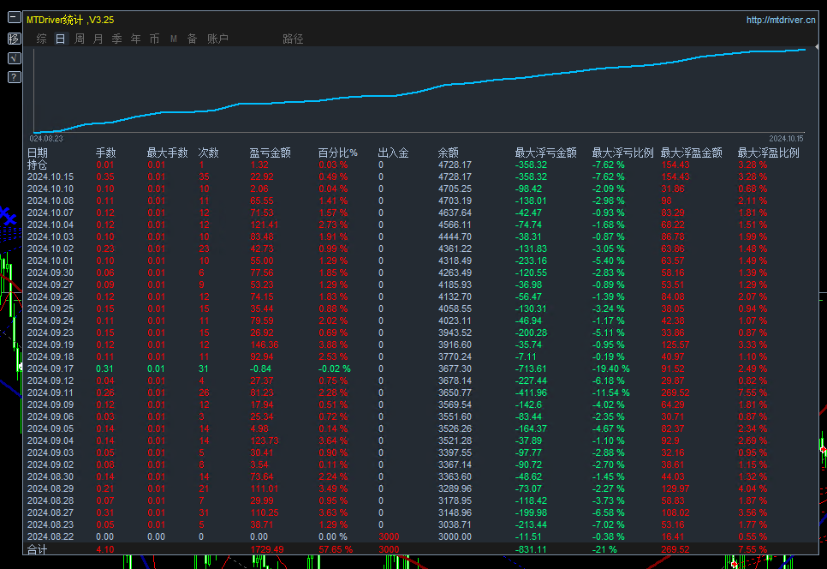Click the -19.40 % max drawdown value
This screenshot has width=827, height=569.
(610, 369)
